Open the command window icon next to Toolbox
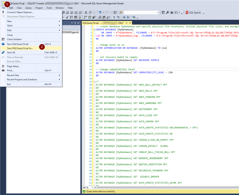 click(176, 12)
